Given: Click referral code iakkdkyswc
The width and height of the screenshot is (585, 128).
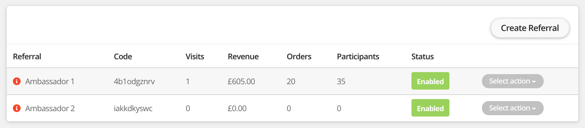Looking at the screenshot, I should point(133,108).
